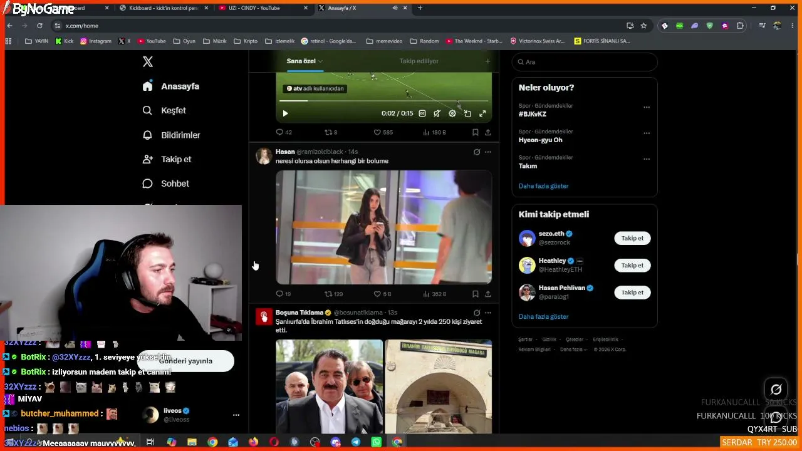This screenshot has width=802, height=451.
Task: Click the Gönderi yayınla post button
Action: point(185,361)
